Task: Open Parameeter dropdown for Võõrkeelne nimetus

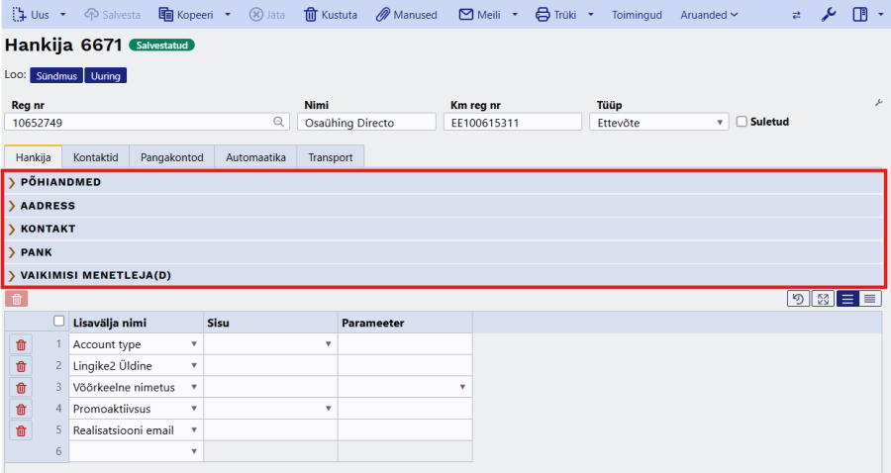Action: coord(462,387)
